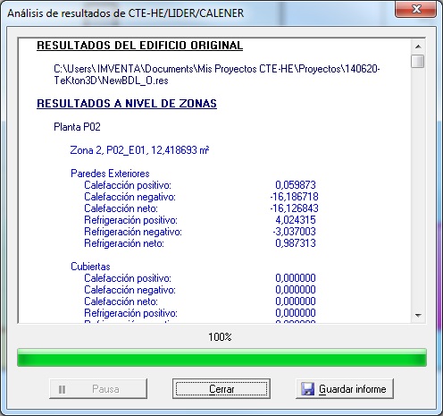Select the Planta P02 line
This screenshot has height=416, width=443.
pyautogui.click(x=77, y=127)
